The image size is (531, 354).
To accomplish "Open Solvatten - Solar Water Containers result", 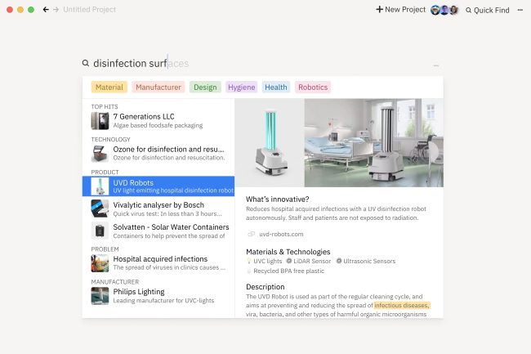I will point(158,231).
